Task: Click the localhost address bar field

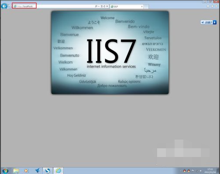Action: click(54, 6)
